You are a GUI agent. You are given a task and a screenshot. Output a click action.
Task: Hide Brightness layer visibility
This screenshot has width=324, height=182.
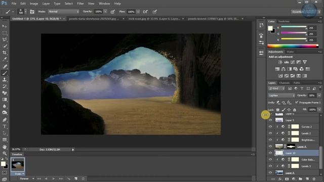[270, 140]
